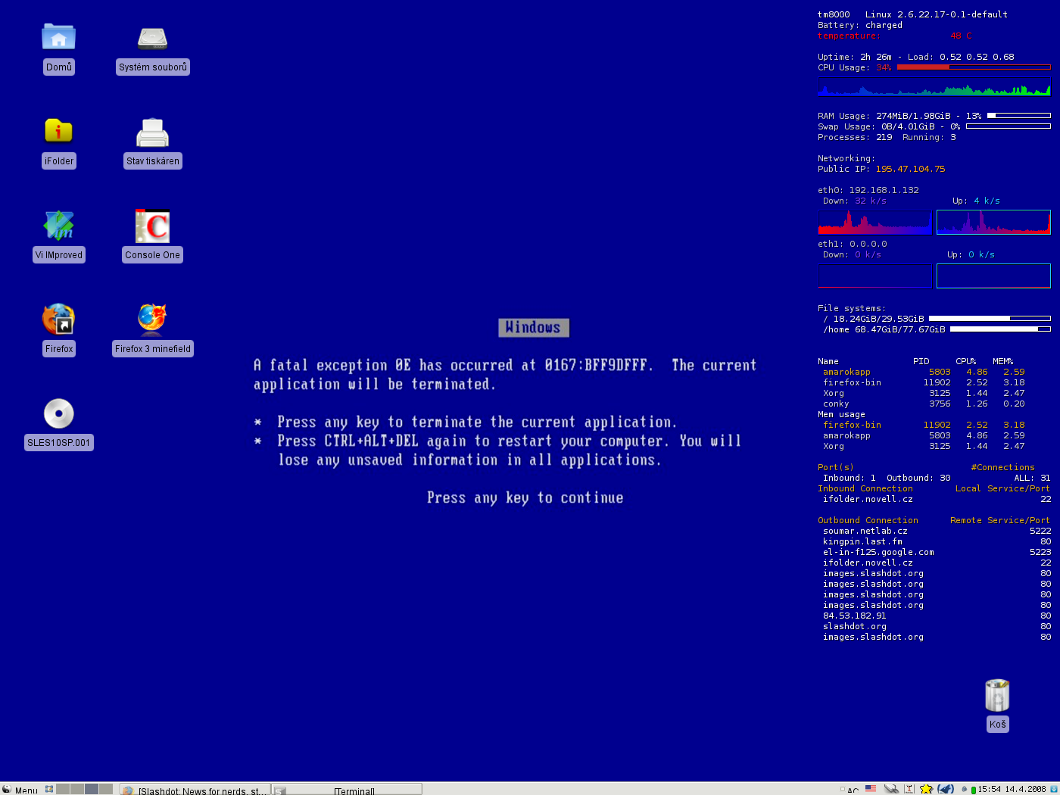Click 'amarokapp' under the Name PID header

[846, 372]
